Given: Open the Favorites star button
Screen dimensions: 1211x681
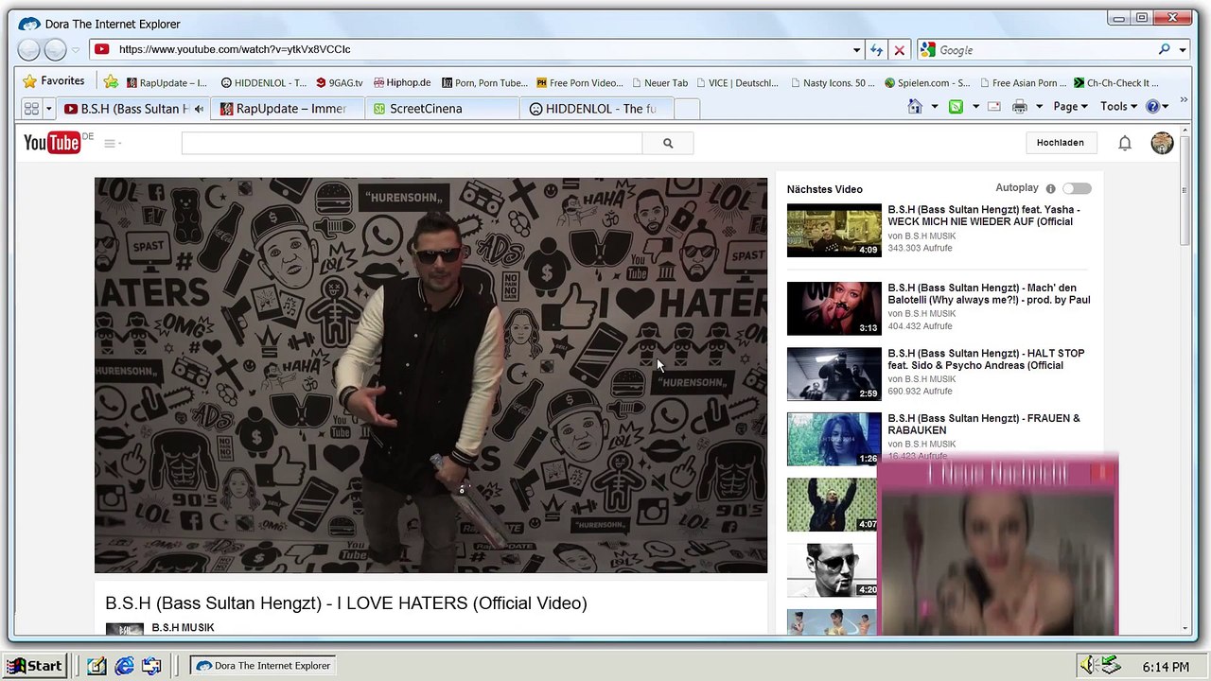Looking at the screenshot, I should pyautogui.click(x=54, y=81).
